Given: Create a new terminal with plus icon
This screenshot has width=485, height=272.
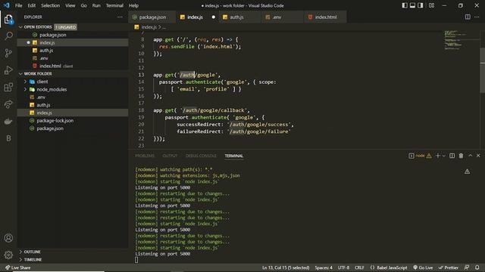Looking at the screenshot, I should click(x=438, y=156).
